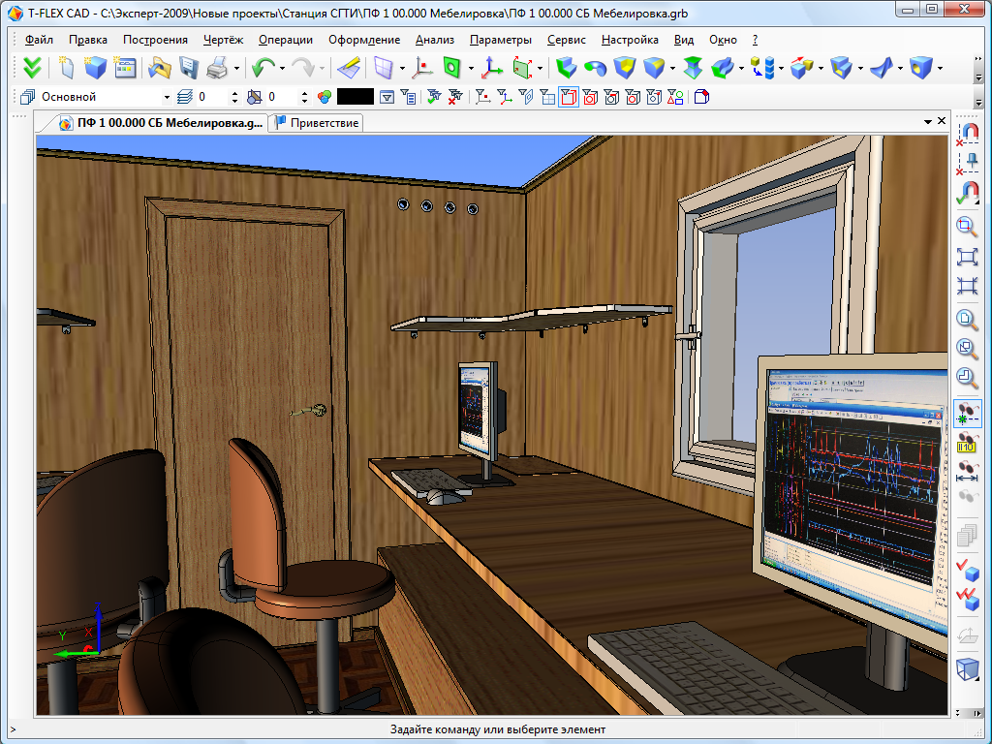The height and width of the screenshot is (744, 992).
Task: Click the up stepper beside the layer value 0
Action: 235,92
